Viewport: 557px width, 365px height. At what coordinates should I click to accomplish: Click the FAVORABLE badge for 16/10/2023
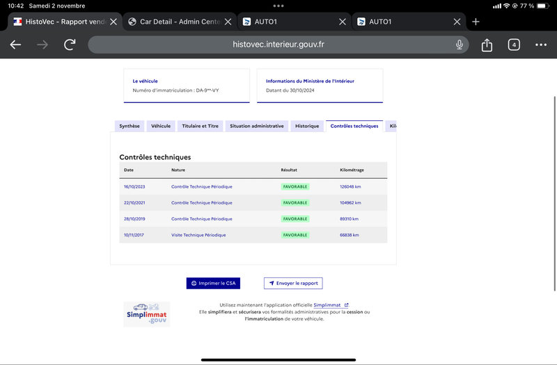pyautogui.click(x=295, y=186)
